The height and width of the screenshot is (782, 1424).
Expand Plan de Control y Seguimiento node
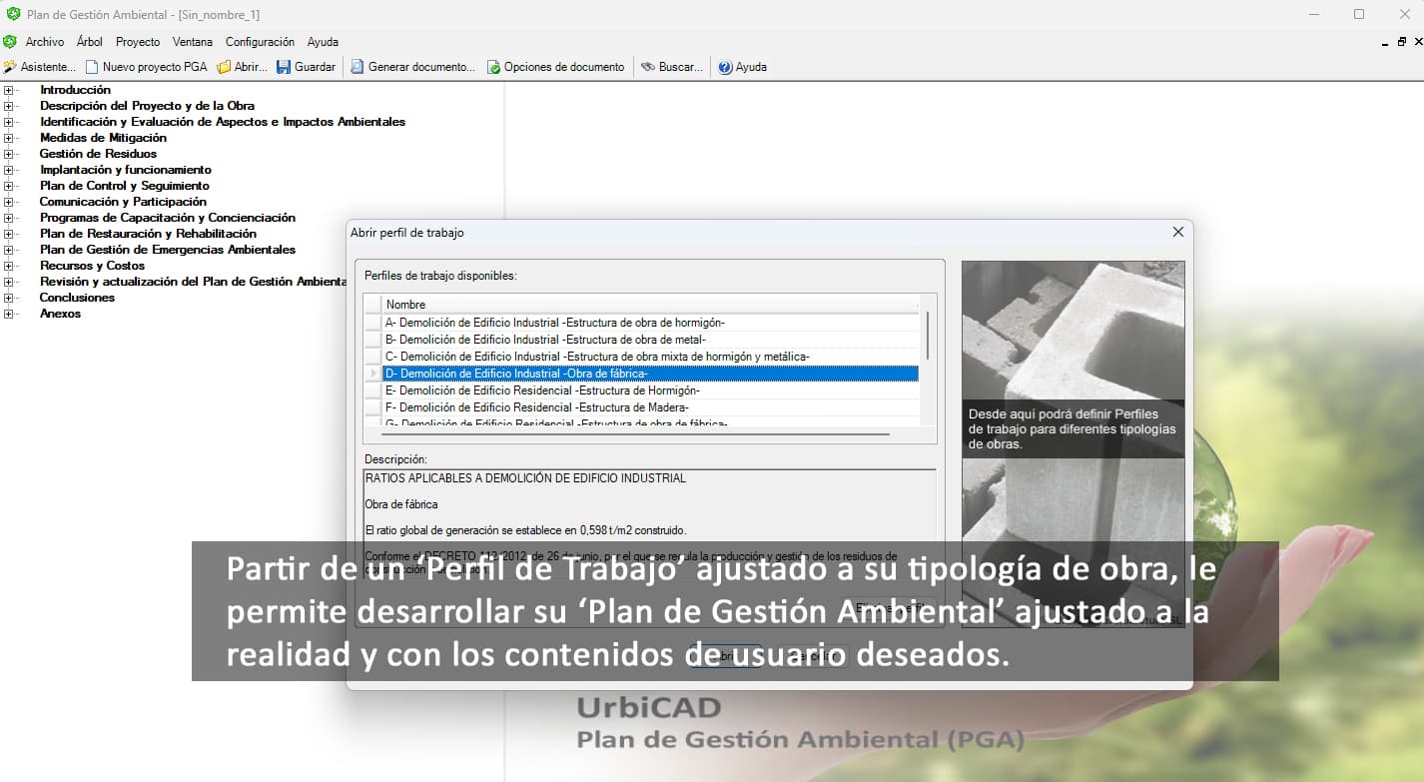[9, 186]
